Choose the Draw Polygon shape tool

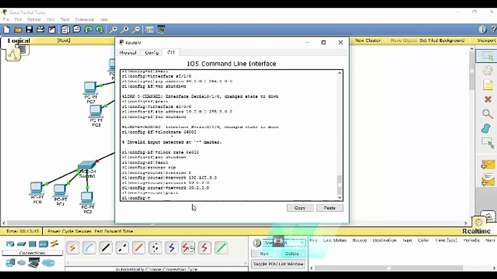(x=485, y=128)
